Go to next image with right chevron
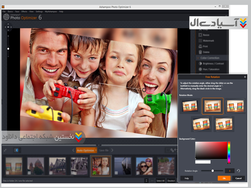Viewport: 251px width, 188px height. 112,150
